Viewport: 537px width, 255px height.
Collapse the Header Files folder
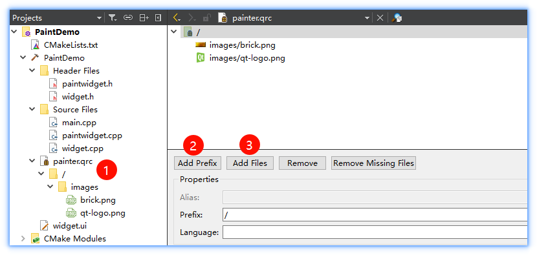[32, 70]
